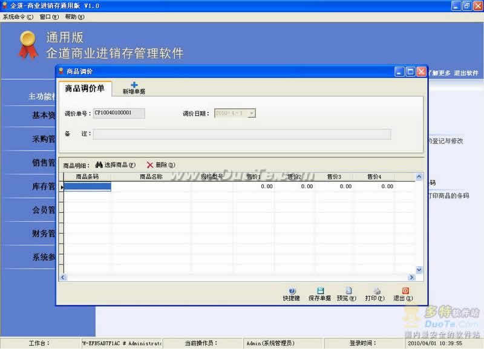Maximize the 商品调价 dialog window
Image resolution: width=484 pixels, height=349 pixels.
click(410, 71)
